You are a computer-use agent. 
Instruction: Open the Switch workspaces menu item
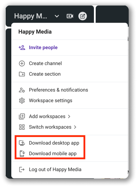(50, 127)
